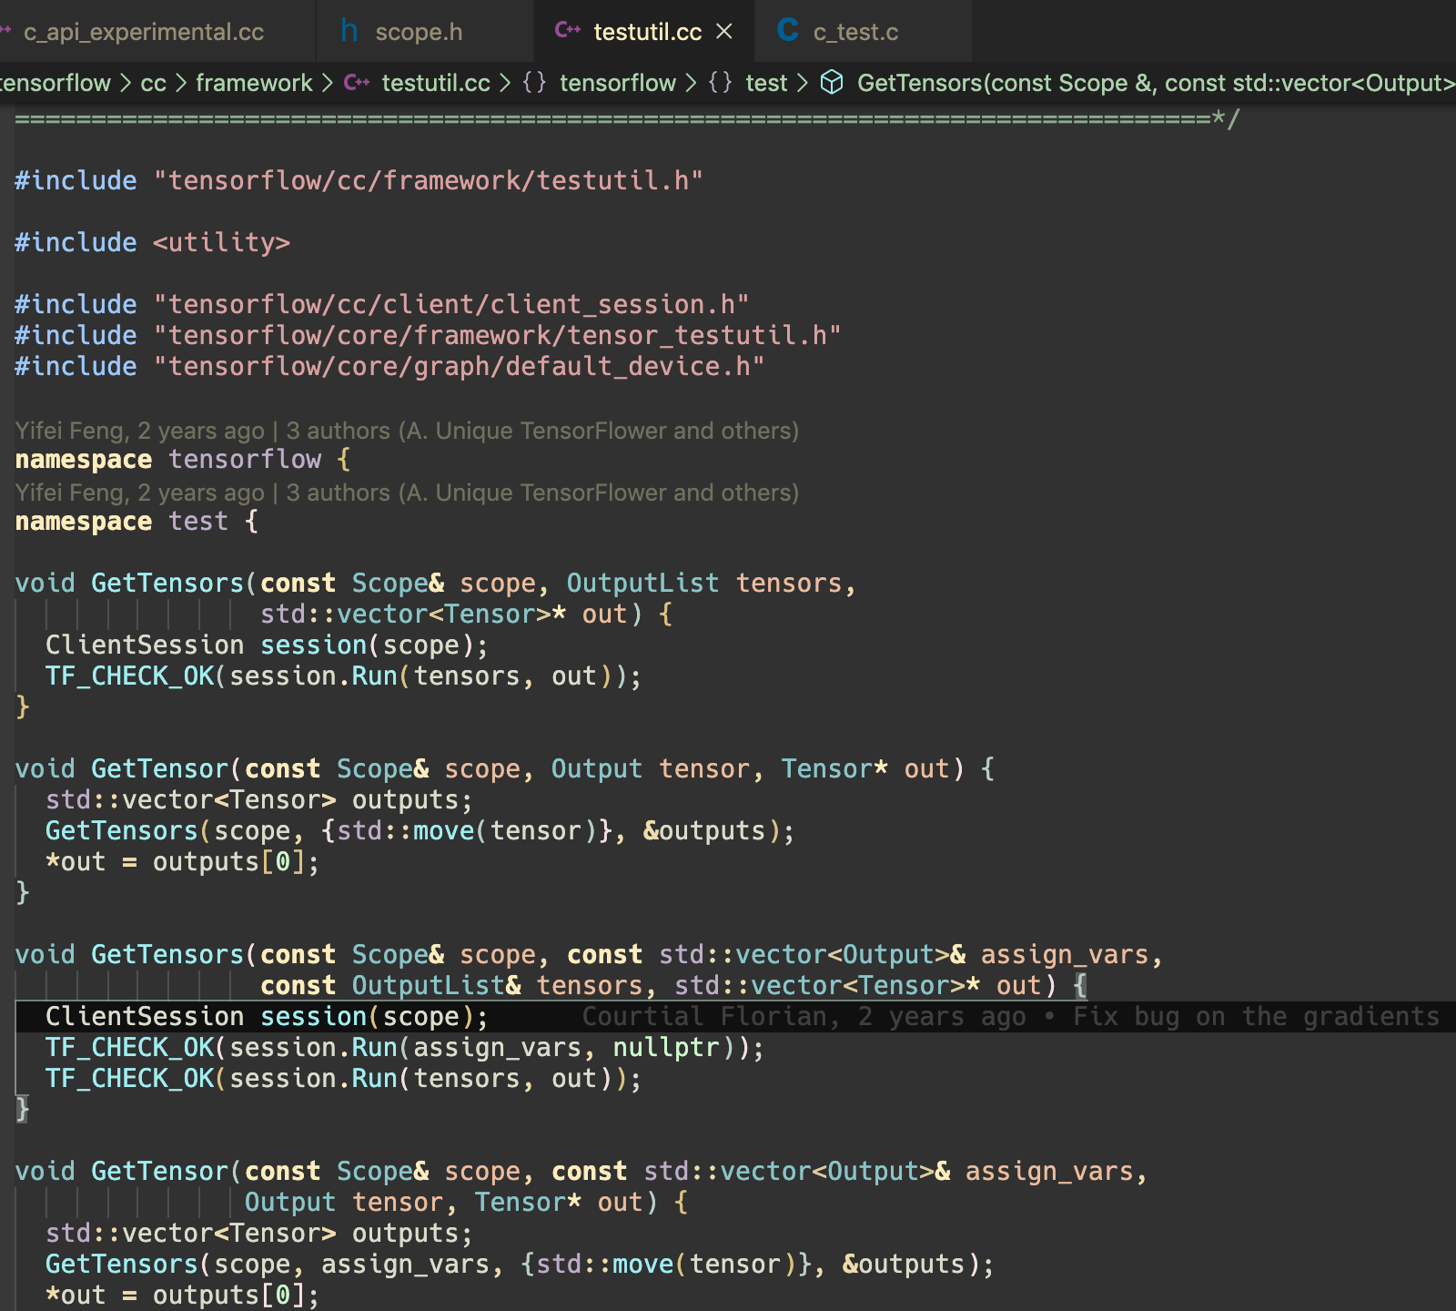Image resolution: width=1456 pixels, height=1311 pixels.
Task: Click the header file icon on scope.h tab
Action: click(x=349, y=31)
